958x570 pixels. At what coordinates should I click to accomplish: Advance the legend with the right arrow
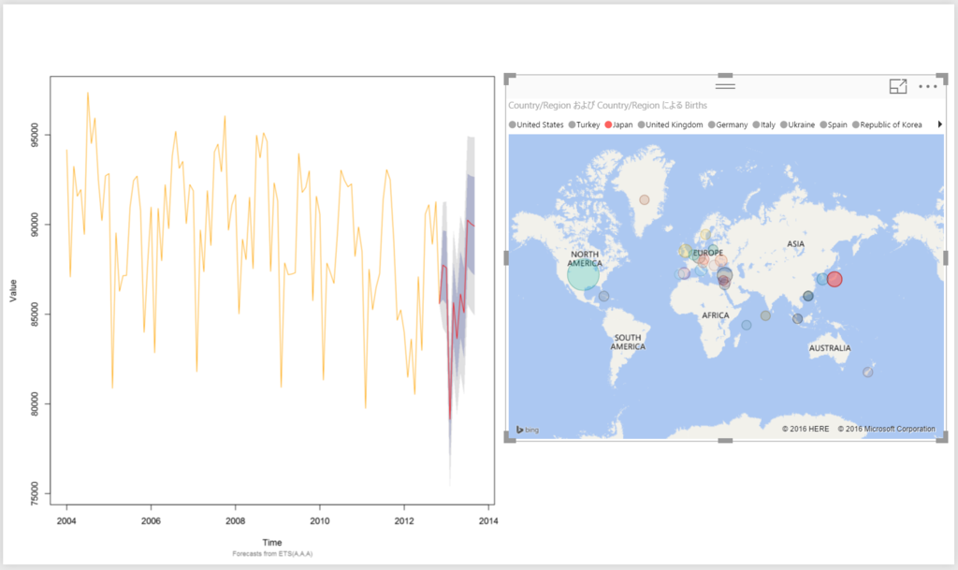939,124
